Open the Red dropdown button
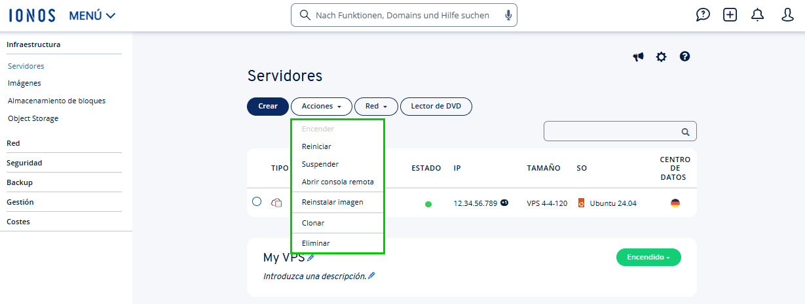The height and width of the screenshot is (304, 805). (x=376, y=106)
